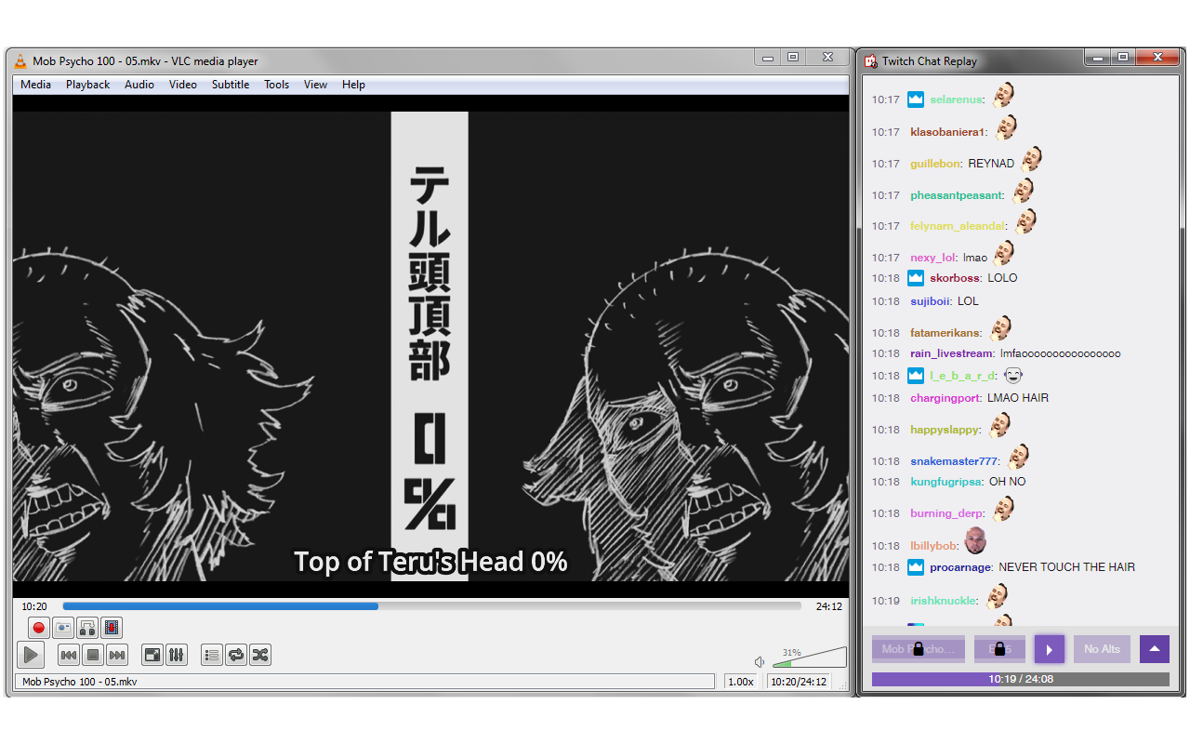Open the Audio menu
Screen dimensions: 1190x744
coord(139,85)
